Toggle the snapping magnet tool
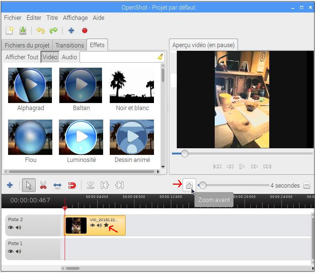316x273 pixels. 72,185
